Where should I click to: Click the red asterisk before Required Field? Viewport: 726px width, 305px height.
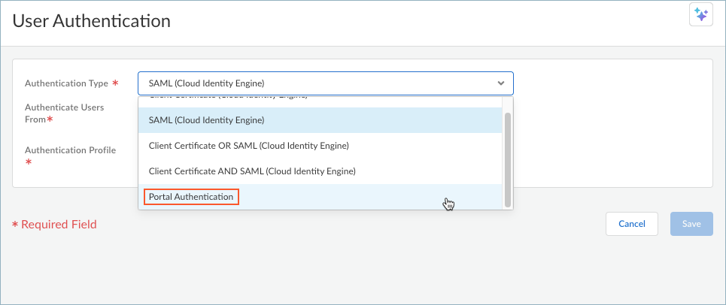(15, 225)
